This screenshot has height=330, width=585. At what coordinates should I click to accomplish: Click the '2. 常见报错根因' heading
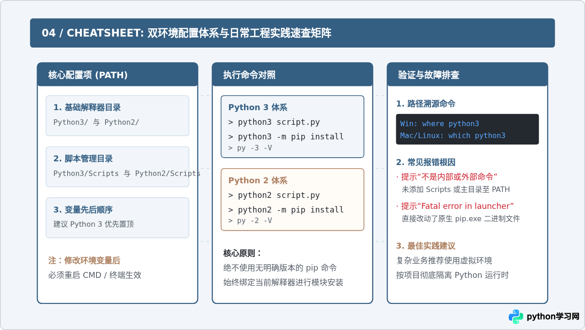pos(425,162)
